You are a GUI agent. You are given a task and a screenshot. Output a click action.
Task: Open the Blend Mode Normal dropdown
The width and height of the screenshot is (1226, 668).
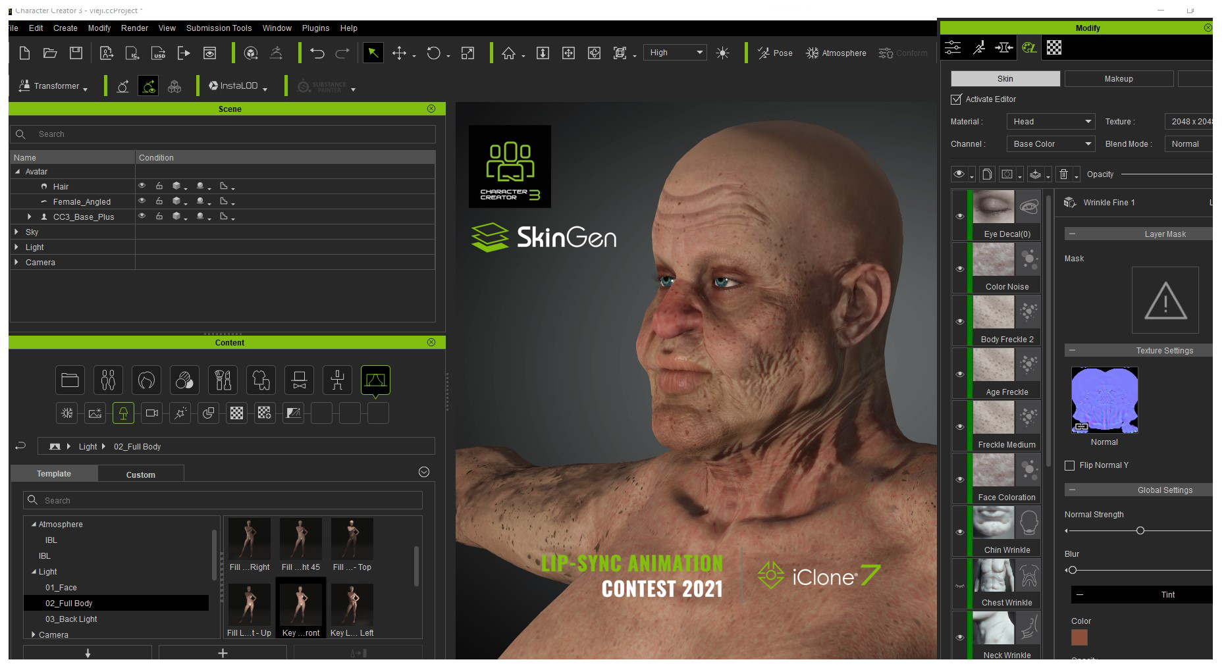[x=1188, y=144]
